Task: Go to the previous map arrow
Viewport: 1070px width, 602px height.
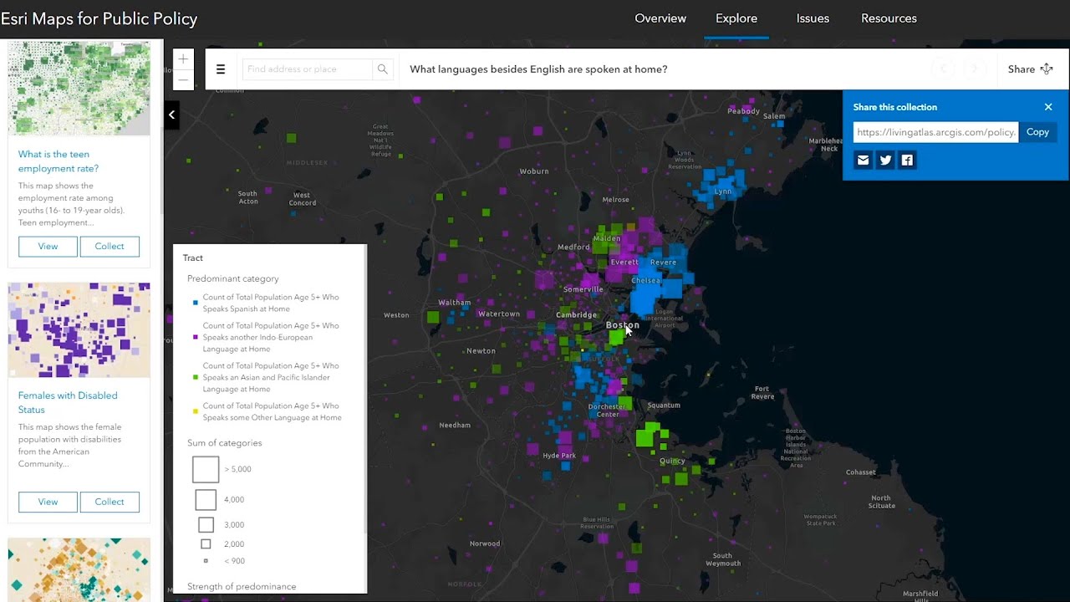Action: (x=944, y=69)
